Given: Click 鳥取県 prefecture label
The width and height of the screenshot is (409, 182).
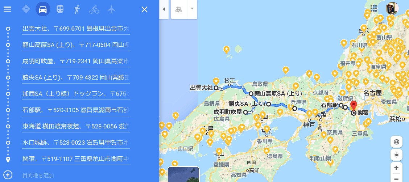Looking at the screenshot, I should coord(260,84).
